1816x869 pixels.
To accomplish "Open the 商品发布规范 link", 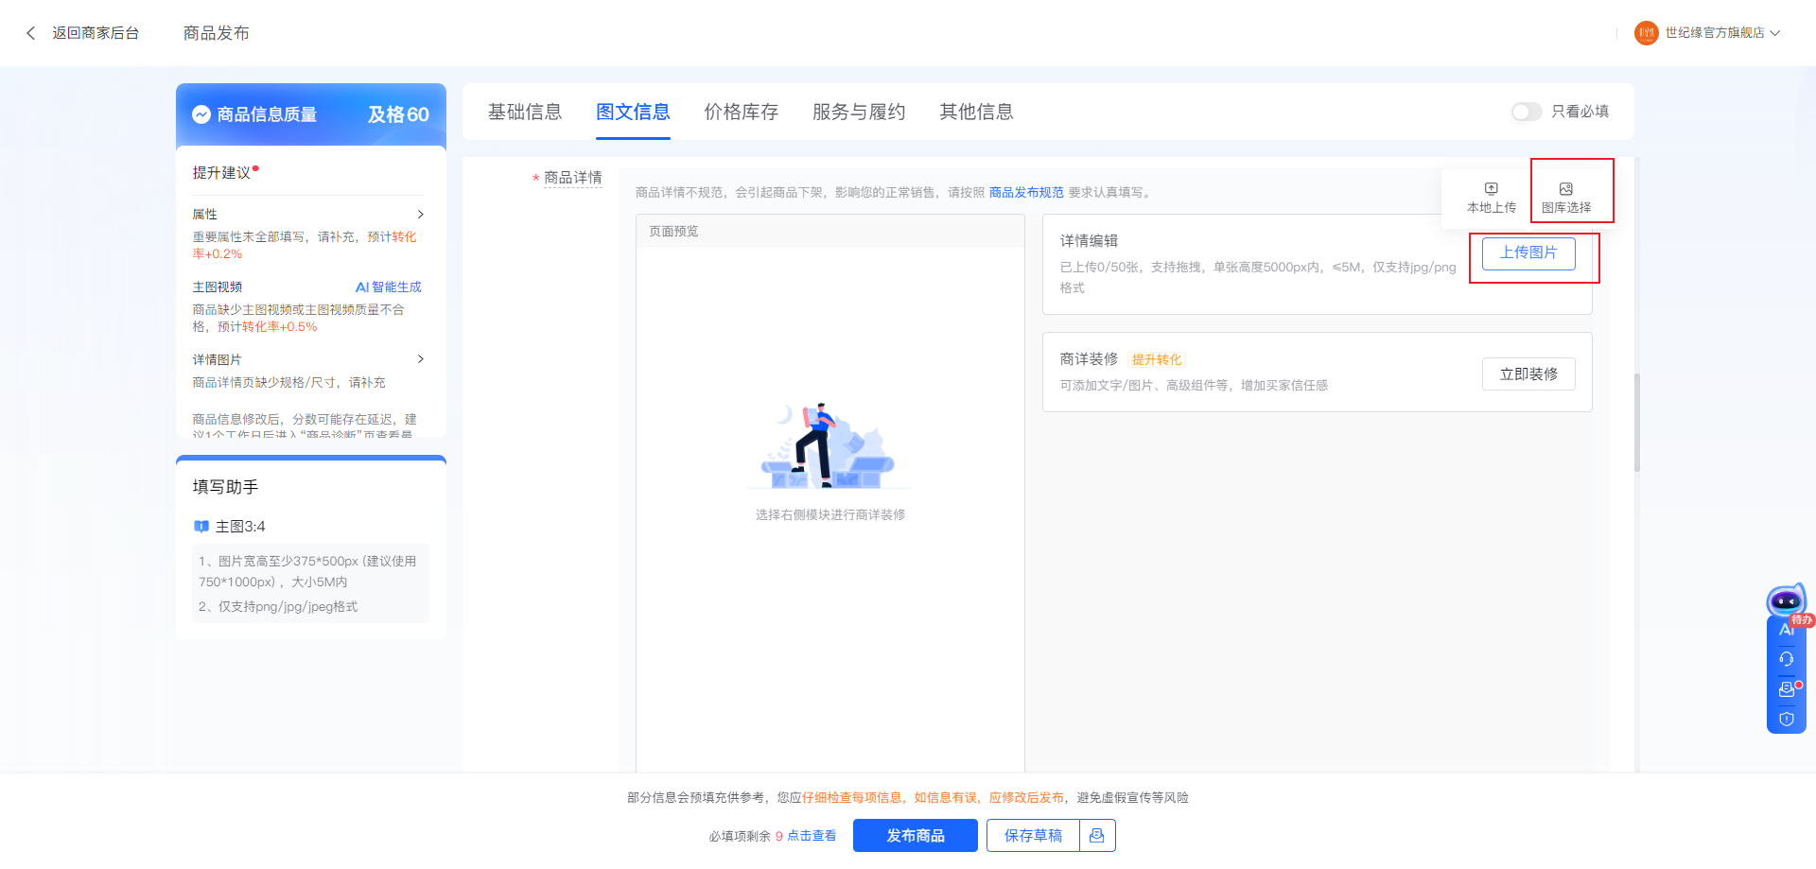I will coord(1026,192).
